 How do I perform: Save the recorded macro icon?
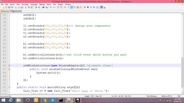(x=97, y=7)
